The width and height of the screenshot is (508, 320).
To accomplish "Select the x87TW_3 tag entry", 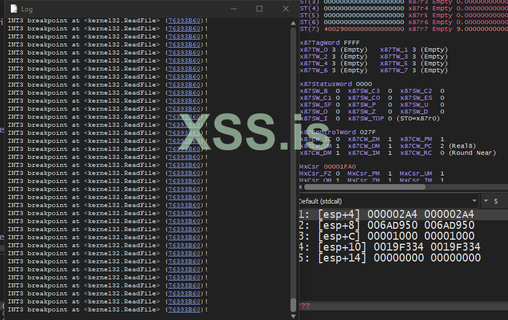I will click(x=414, y=57).
